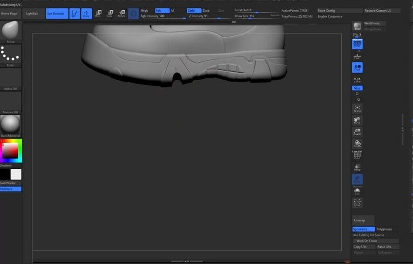Image resolution: width=413 pixels, height=264 pixels.
Task: Toggle the Floor grid icon
Action: [x=357, y=56]
